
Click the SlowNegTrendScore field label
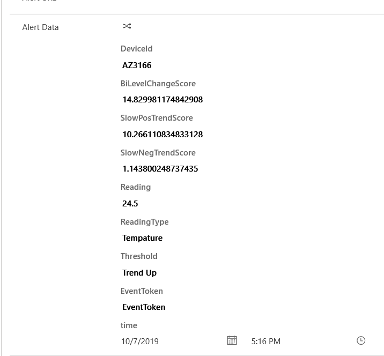coord(158,153)
